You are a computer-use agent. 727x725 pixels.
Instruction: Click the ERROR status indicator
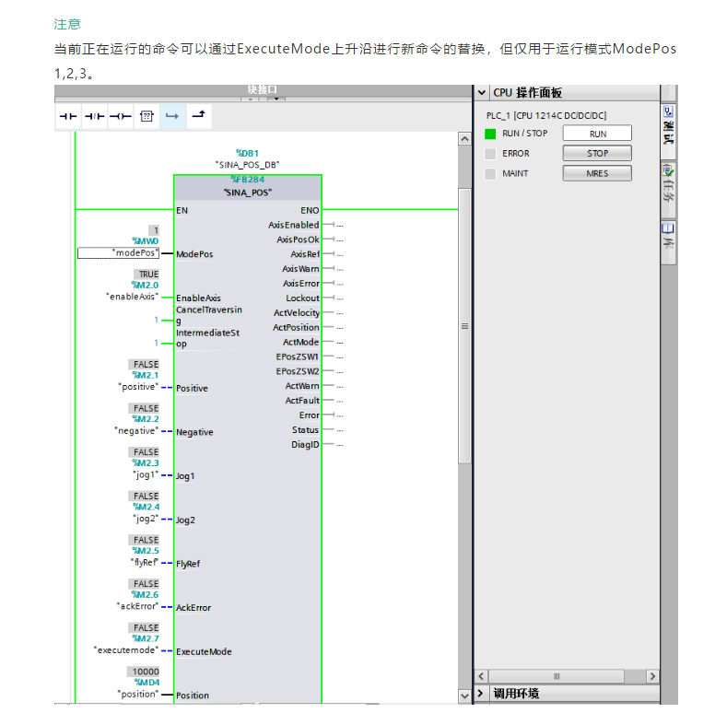(x=490, y=154)
